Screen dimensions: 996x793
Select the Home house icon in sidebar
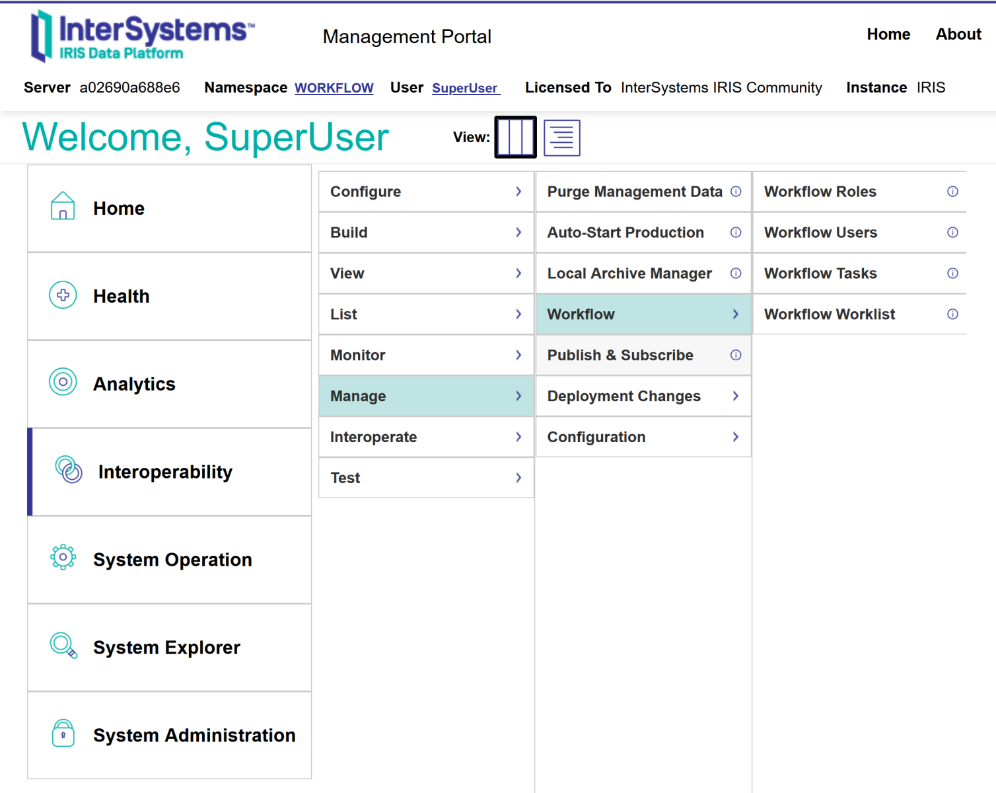pos(63,208)
